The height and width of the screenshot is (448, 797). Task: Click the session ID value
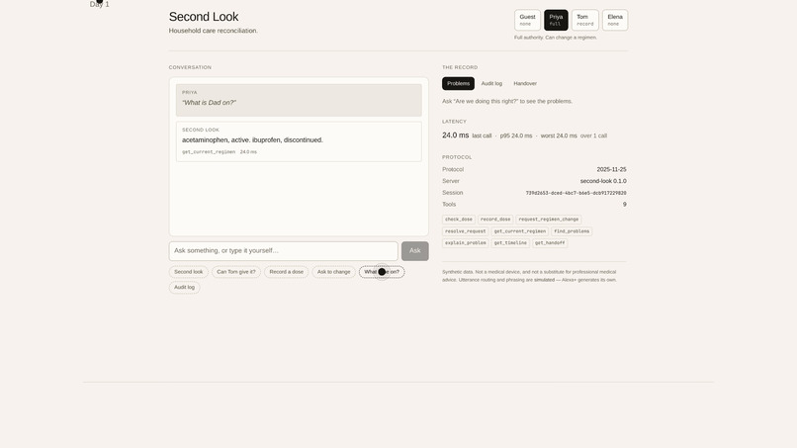576,193
